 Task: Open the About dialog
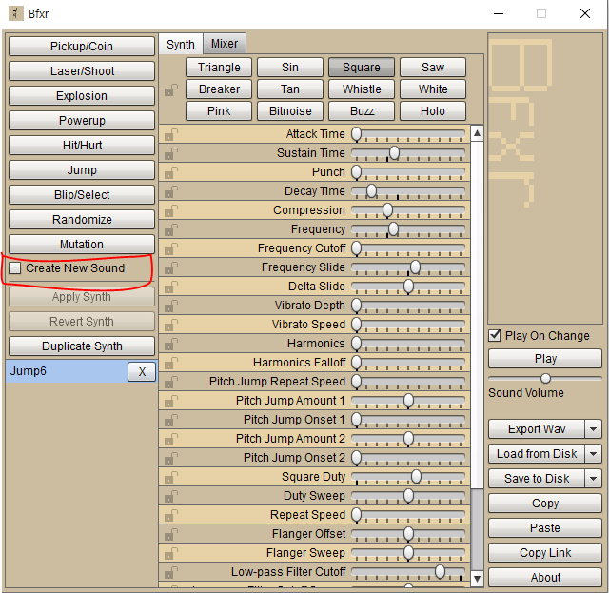click(545, 577)
